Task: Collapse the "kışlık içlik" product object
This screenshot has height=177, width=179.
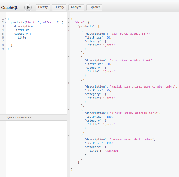Action: [x=69, y=109]
